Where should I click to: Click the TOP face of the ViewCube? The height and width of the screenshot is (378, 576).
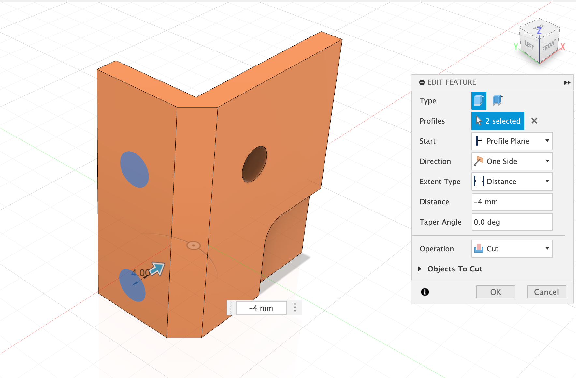coord(539,27)
